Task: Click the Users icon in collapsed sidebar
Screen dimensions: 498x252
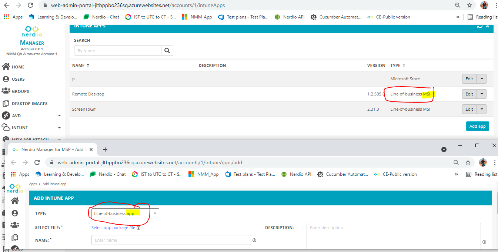Action: (x=15, y=213)
